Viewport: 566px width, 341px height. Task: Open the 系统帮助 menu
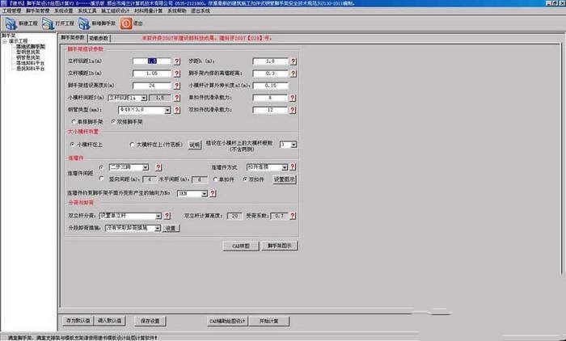[x=177, y=11]
